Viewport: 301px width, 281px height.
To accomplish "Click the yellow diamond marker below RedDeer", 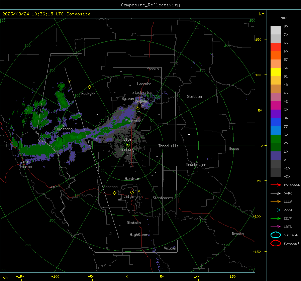I will pos(138,109).
